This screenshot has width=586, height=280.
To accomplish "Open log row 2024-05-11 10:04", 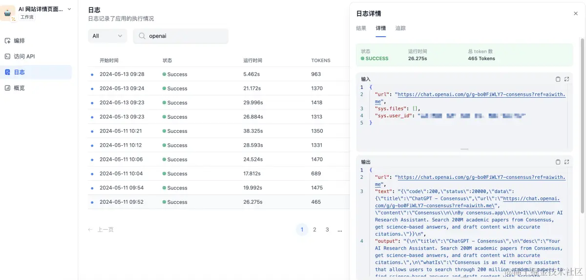I will [218, 173].
